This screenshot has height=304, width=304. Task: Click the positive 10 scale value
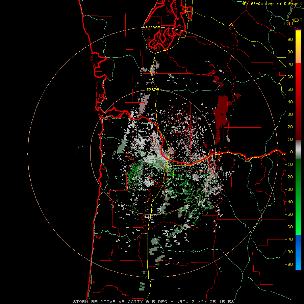point(290,140)
